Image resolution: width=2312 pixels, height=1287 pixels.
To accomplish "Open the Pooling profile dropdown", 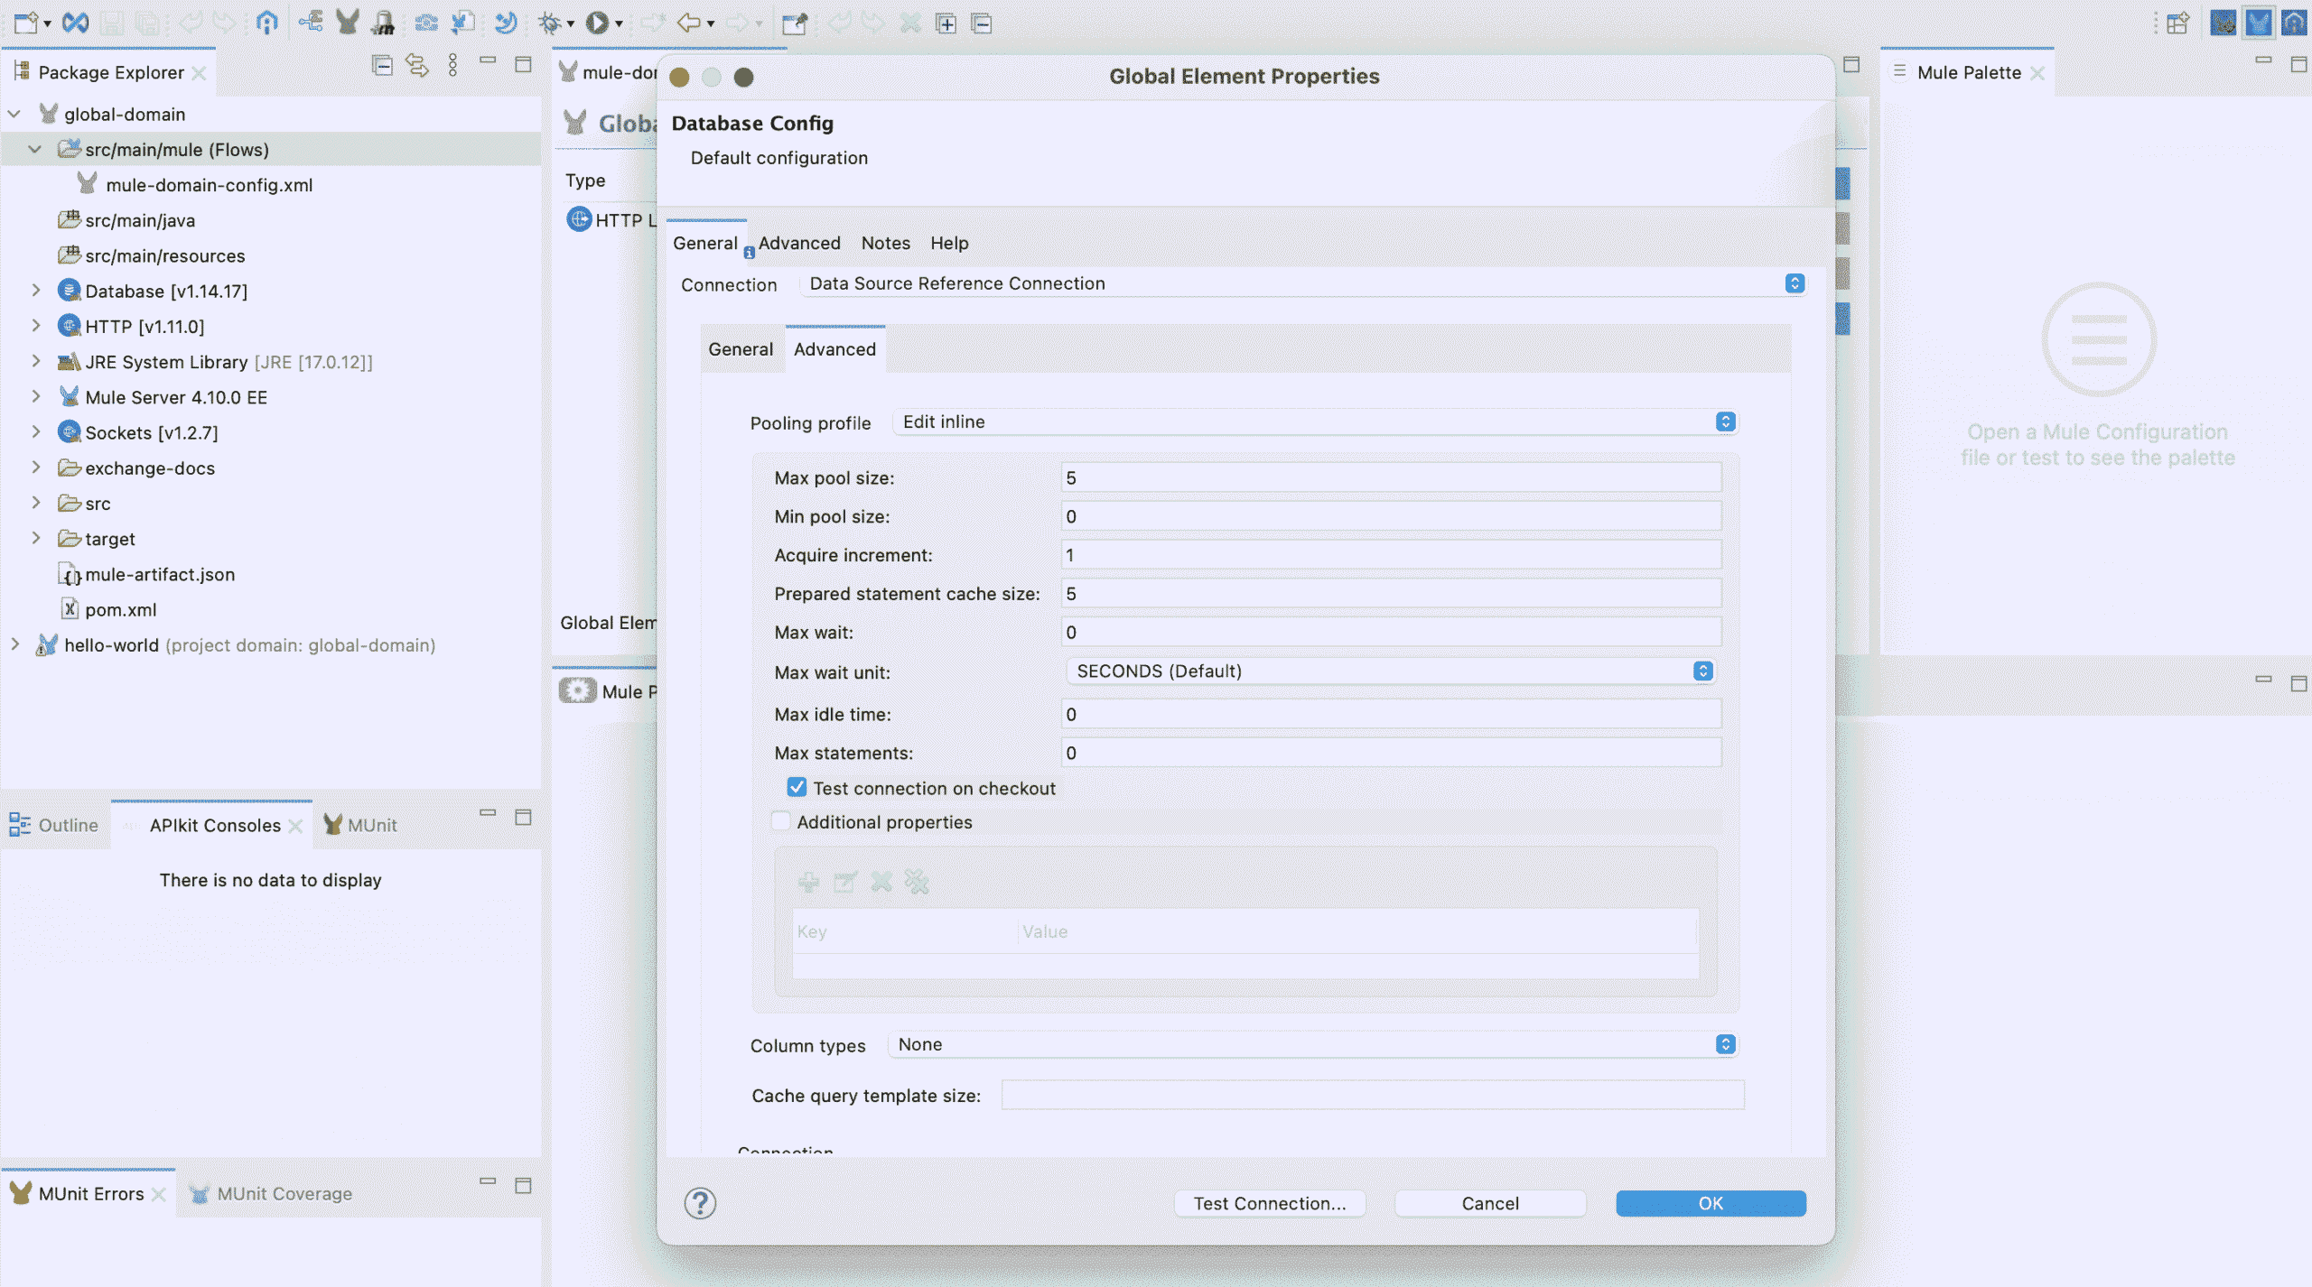I will pyautogui.click(x=1724, y=421).
